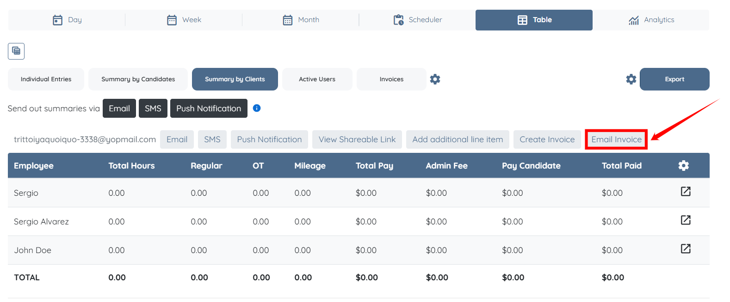The image size is (730, 302).
Task: Select the Week view tab
Action: click(184, 20)
